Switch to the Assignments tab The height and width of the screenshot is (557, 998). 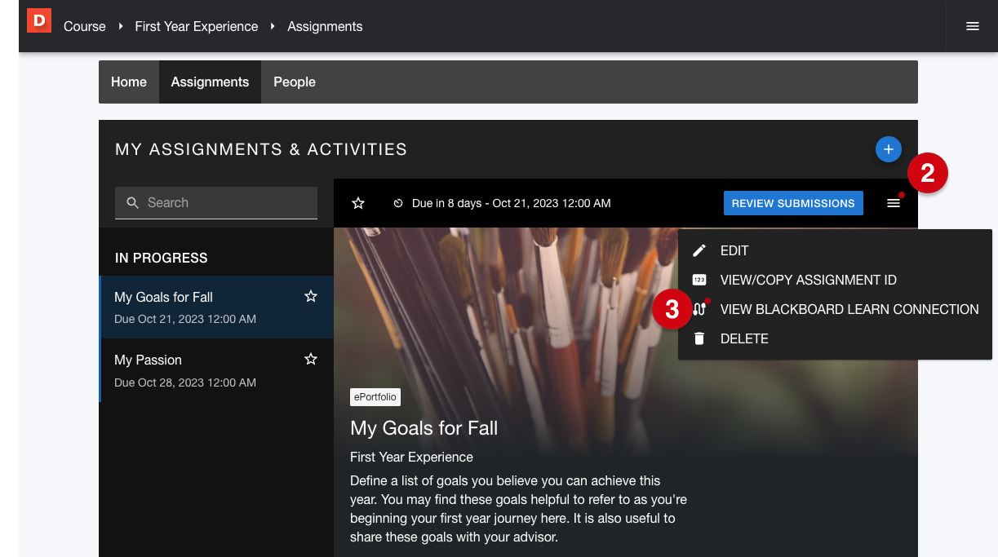[210, 82]
